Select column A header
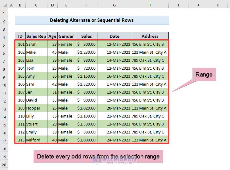This screenshot has height=170, width=230. 11,5
